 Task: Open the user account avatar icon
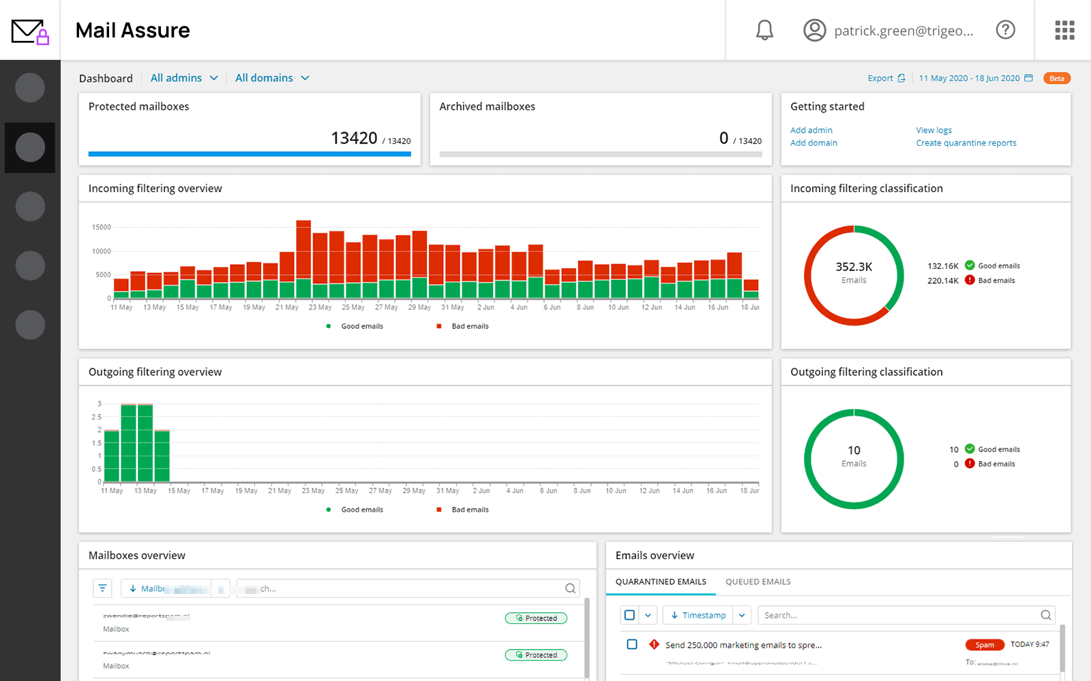click(814, 30)
